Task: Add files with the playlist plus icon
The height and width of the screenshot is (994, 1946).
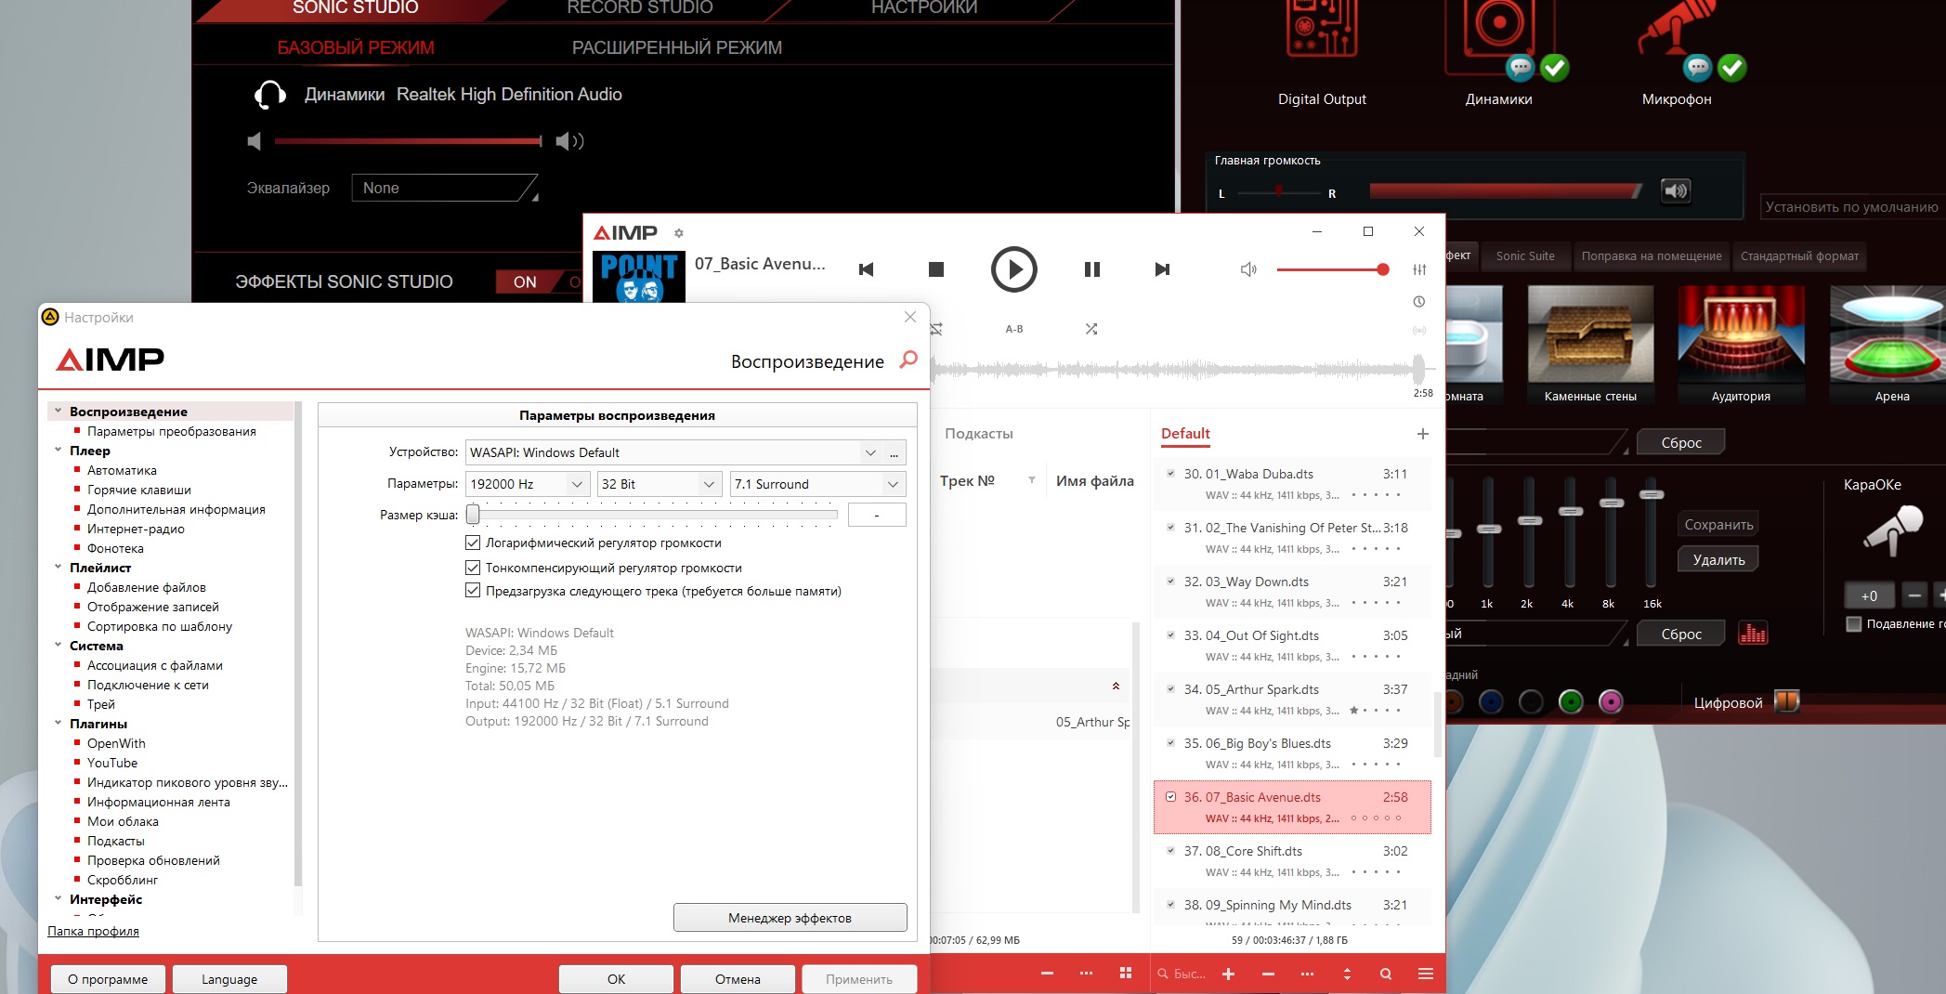Action: (1228, 974)
